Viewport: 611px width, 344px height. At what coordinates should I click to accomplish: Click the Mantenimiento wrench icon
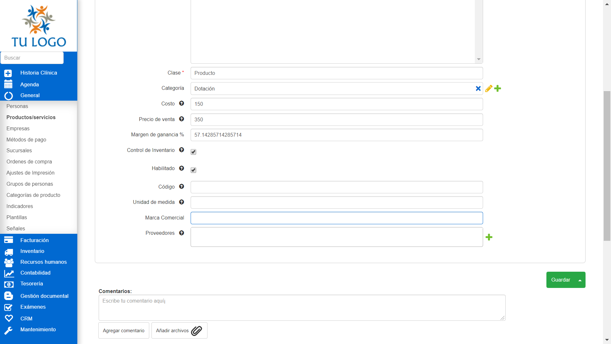[9, 330]
